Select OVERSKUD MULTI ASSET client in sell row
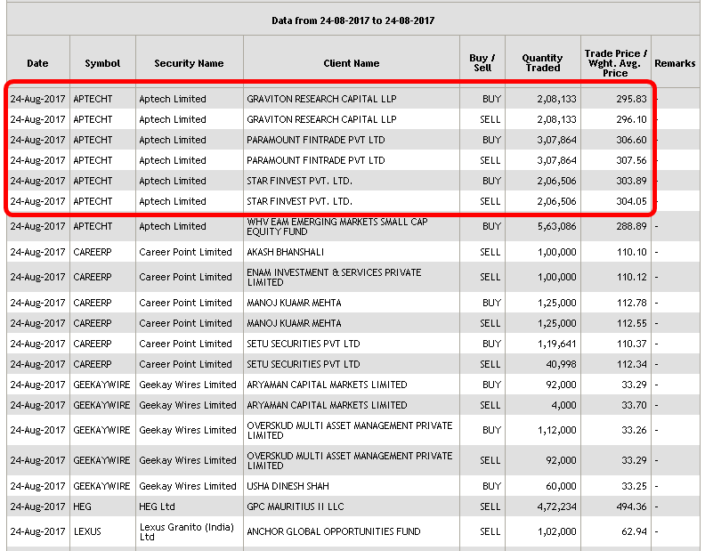This screenshot has height=551, width=705. pos(349,460)
